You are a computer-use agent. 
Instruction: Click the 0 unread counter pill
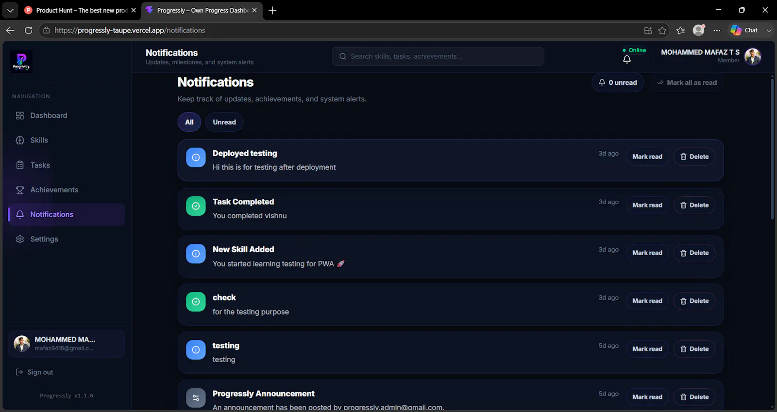(x=618, y=82)
